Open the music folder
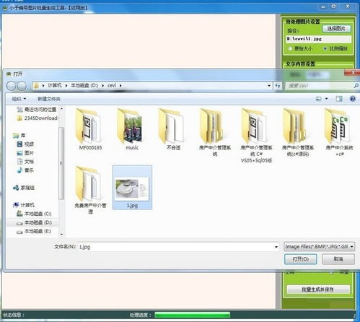360x322 pixels. (x=132, y=129)
